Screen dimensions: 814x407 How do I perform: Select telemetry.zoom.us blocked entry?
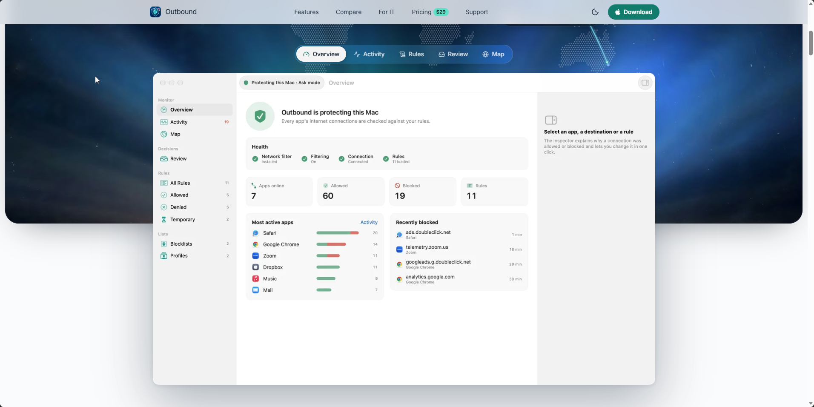click(459, 249)
